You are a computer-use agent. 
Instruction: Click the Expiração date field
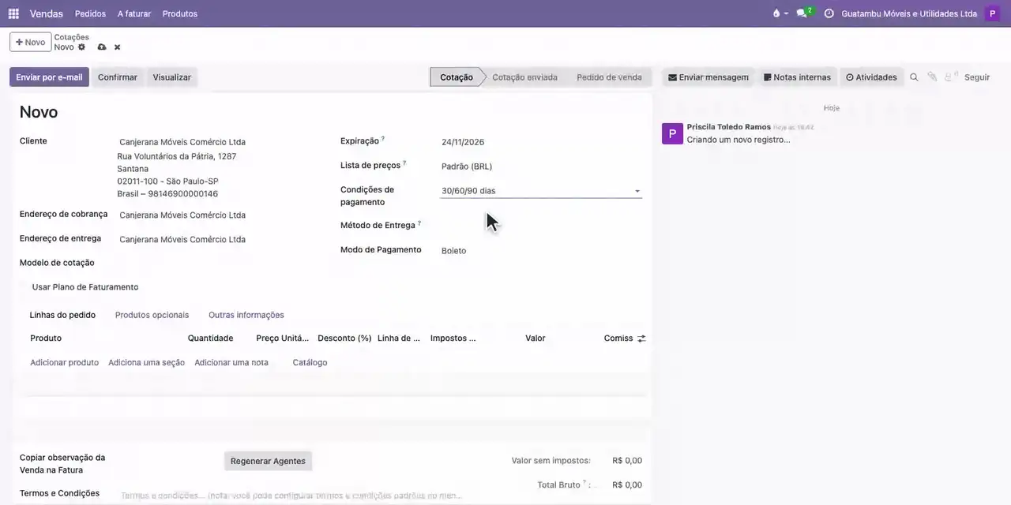coord(541,142)
